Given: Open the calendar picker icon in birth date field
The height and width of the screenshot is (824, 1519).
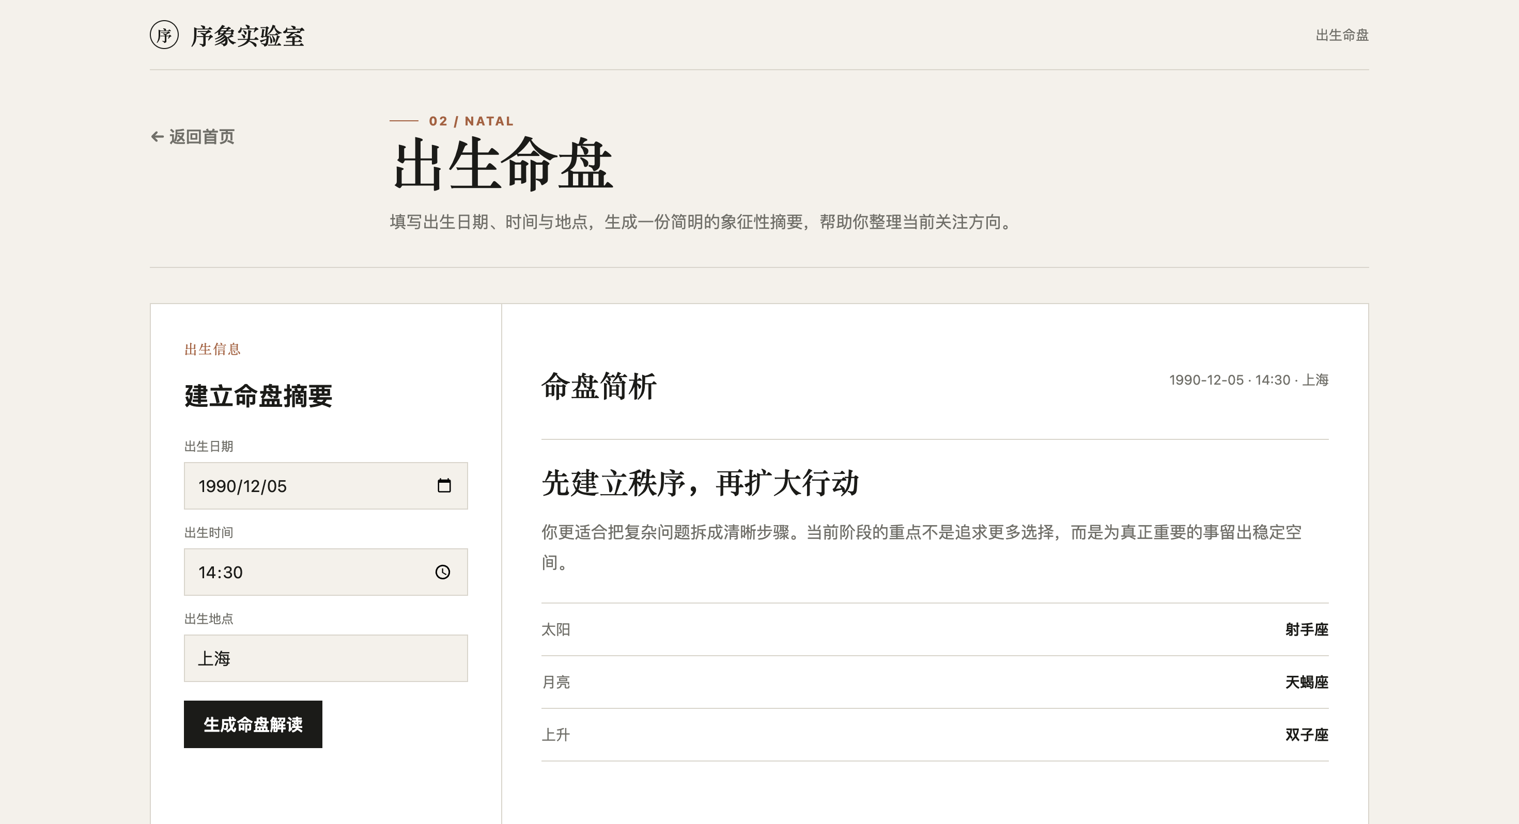Looking at the screenshot, I should coord(444,486).
